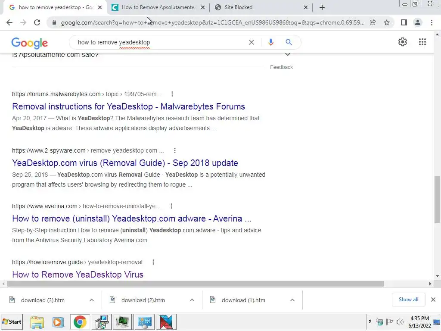Close the Site Blocked tab
This screenshot has width=441, height=331.
(306, 8)
